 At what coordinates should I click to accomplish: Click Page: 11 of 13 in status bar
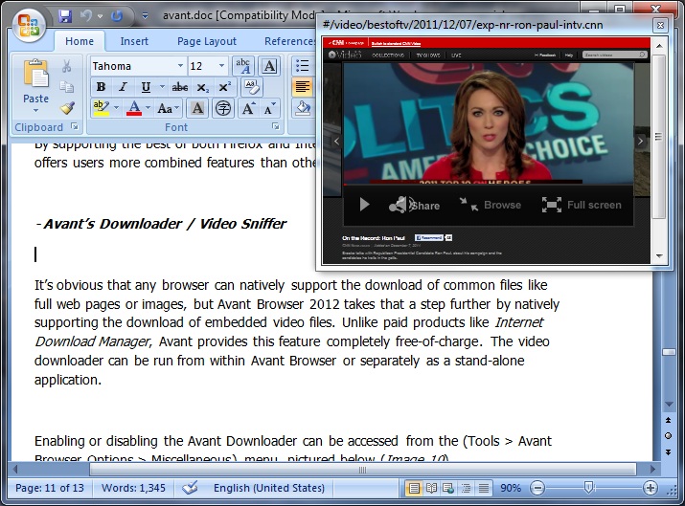(50, 488)
